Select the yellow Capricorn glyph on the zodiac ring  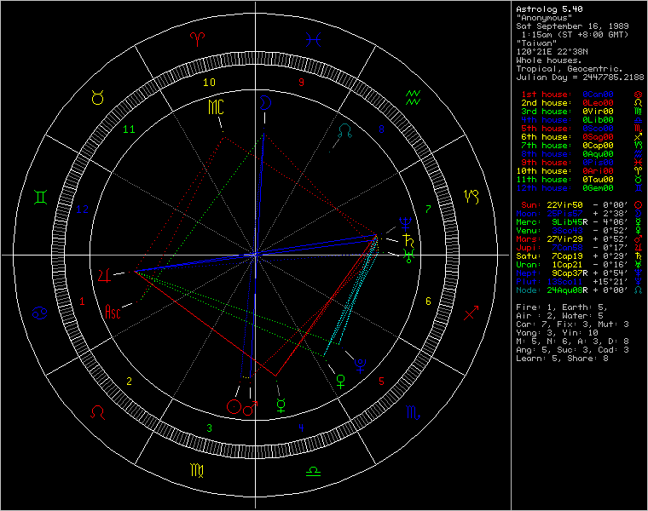pyautogui.click(x=472, y=197)
